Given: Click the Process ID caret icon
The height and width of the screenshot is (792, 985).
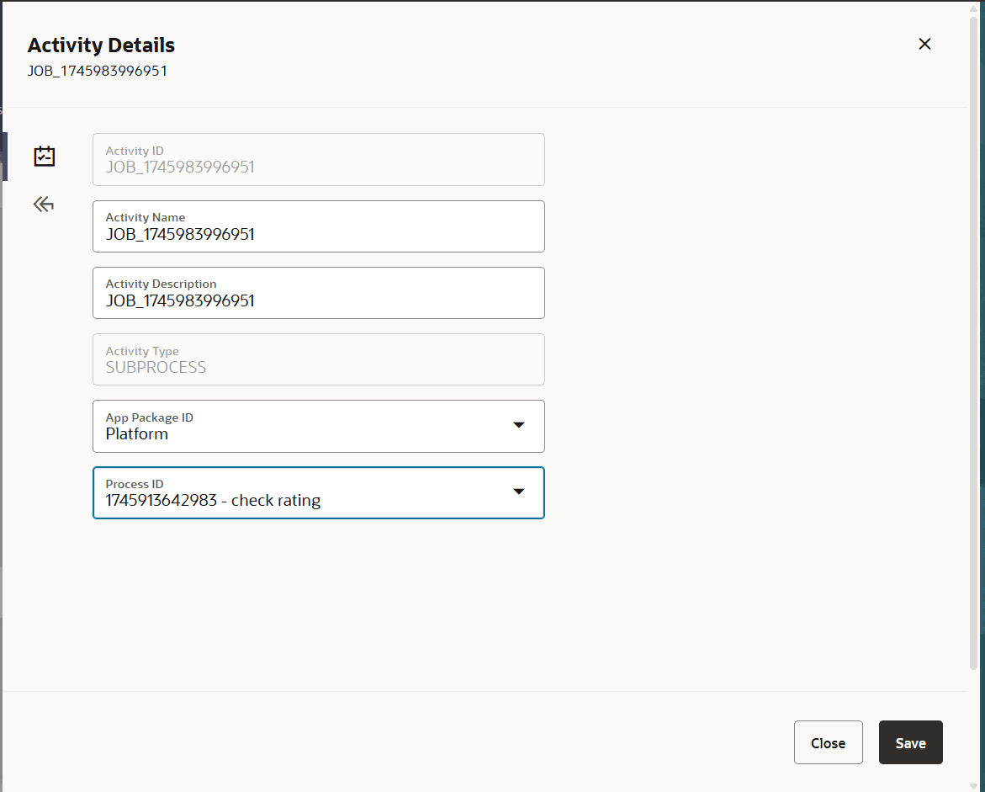Looking at the screenshot, I should tap(519, 492).
